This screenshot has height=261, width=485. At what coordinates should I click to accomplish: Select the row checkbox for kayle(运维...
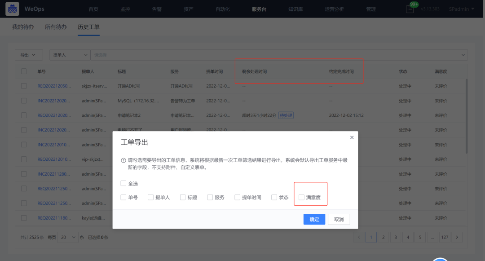(x=24, y=218)
